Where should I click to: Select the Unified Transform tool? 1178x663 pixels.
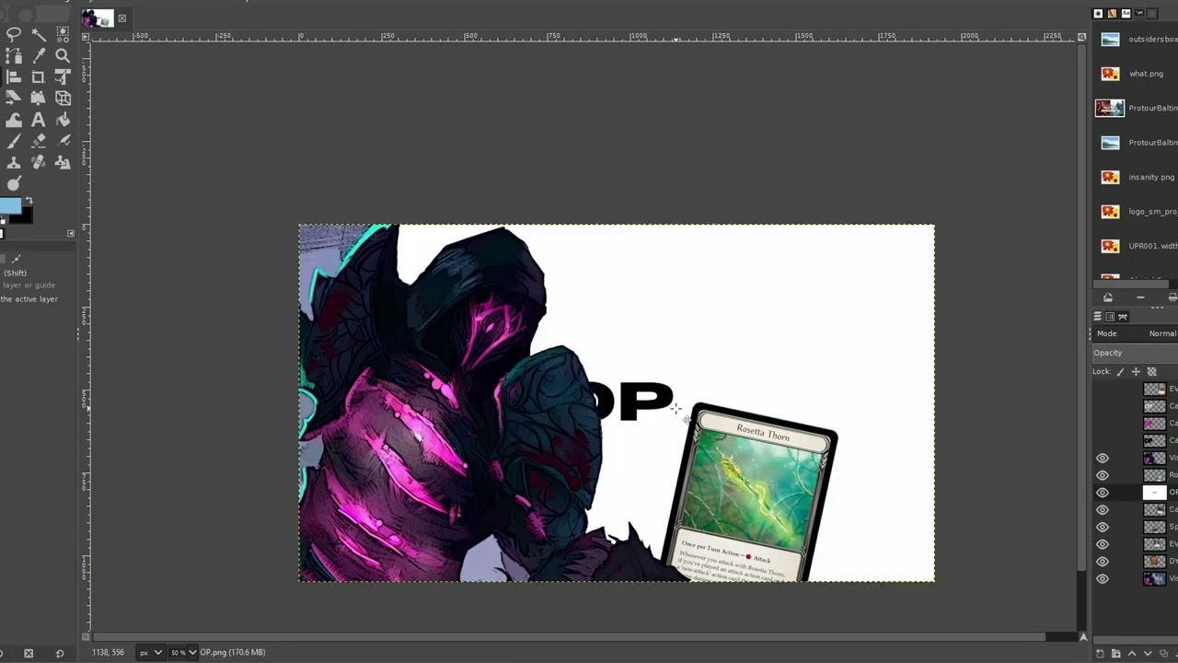(63, 77)
